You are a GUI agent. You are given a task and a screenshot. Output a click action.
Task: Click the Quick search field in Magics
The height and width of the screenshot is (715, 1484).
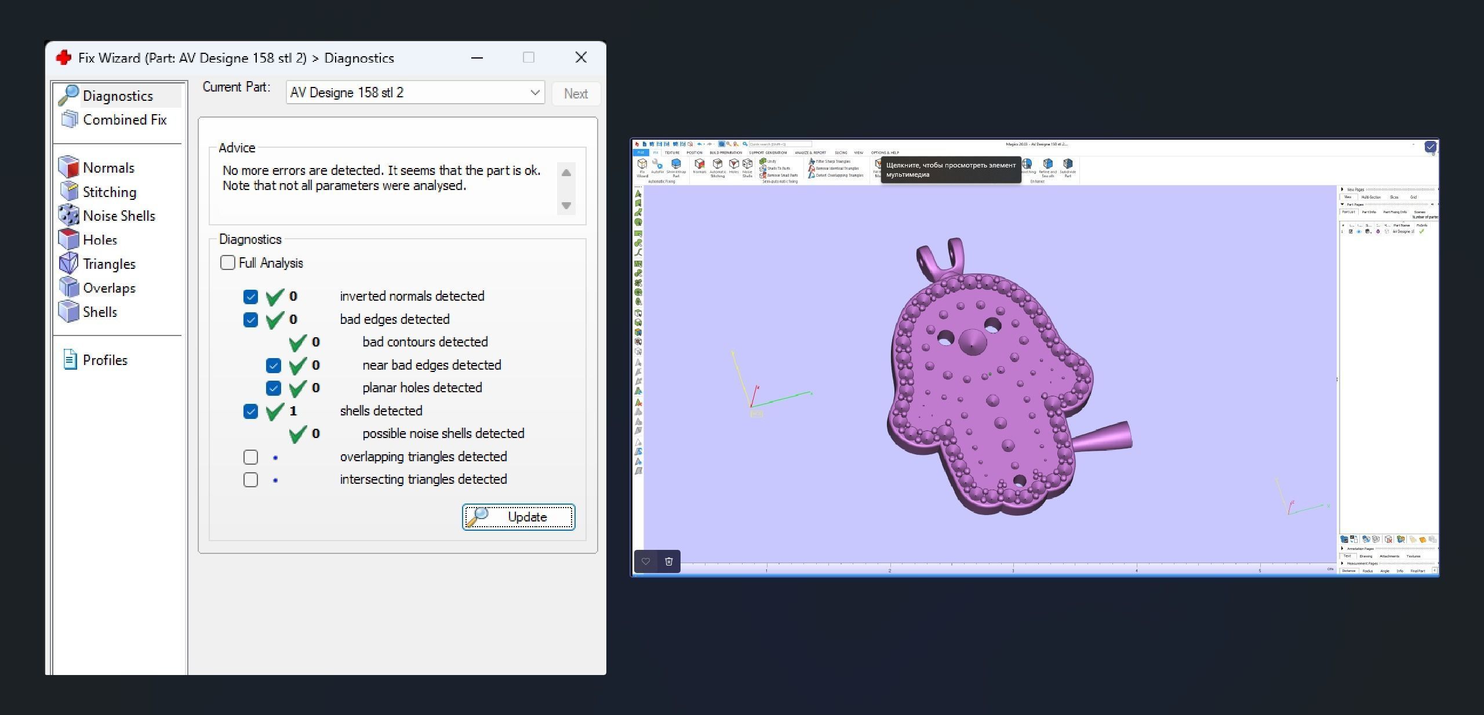(x=780, y=144)
